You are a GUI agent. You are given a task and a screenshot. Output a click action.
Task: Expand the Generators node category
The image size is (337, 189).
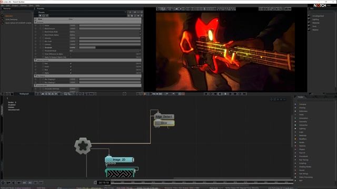(x=295, y=118)
